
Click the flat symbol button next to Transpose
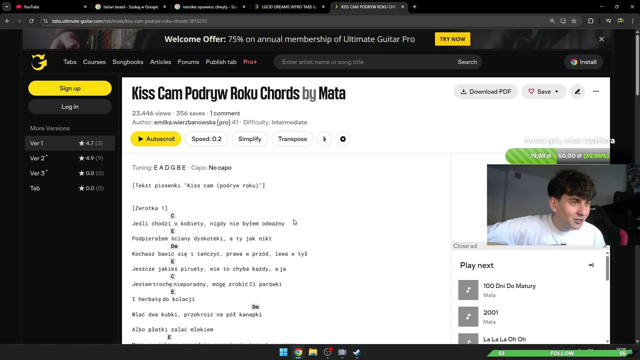(x=324, y=139)
